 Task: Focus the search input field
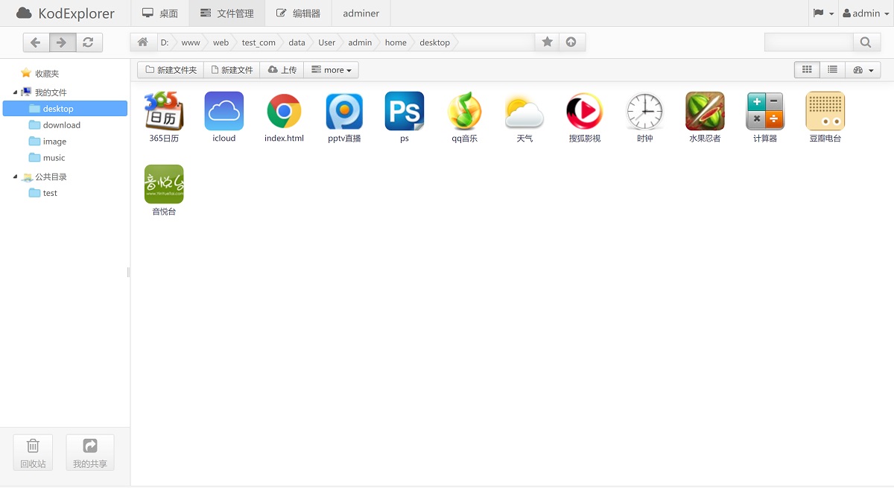[809, 42]
